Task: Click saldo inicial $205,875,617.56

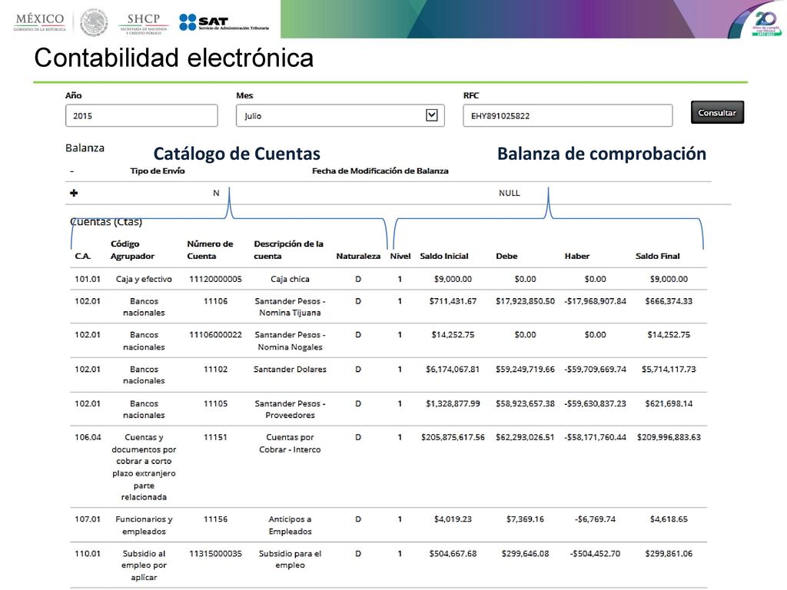Action: coord(453,437)
